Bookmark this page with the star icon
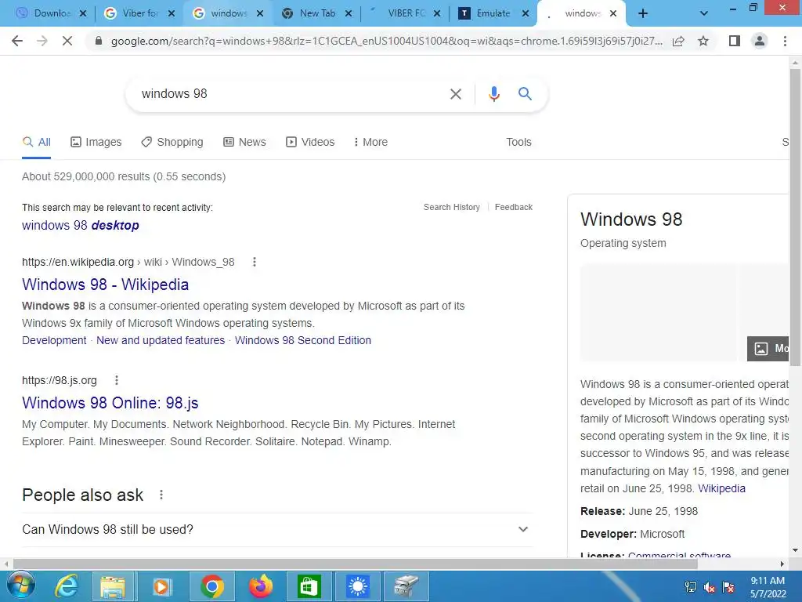 (703, 41)
